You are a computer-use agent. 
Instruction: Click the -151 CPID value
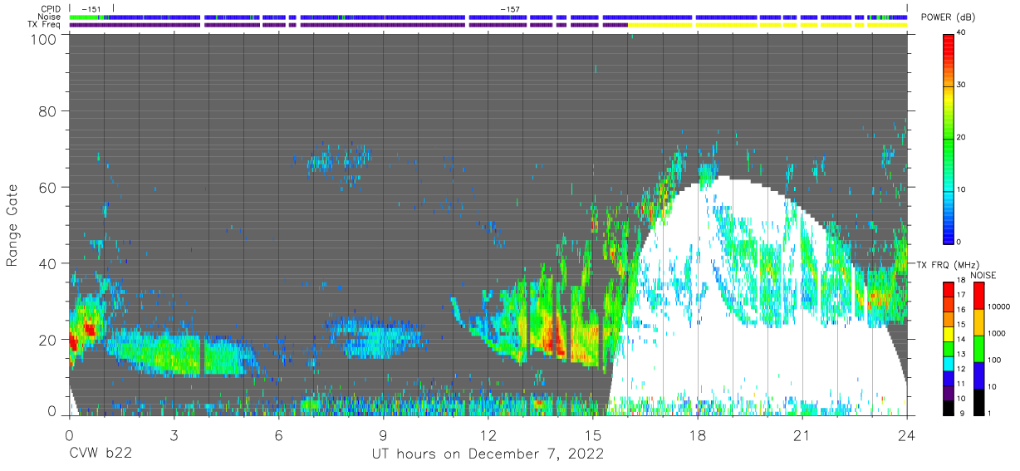[92, 9]
